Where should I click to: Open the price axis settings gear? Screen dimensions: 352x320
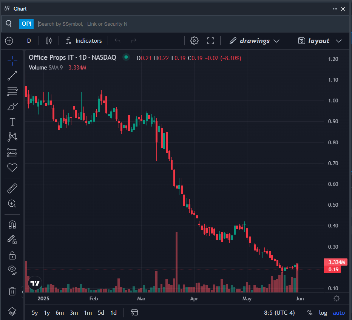337,298
